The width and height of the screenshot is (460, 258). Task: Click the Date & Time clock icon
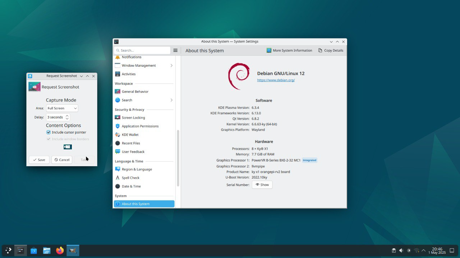(x=118, y=186)
